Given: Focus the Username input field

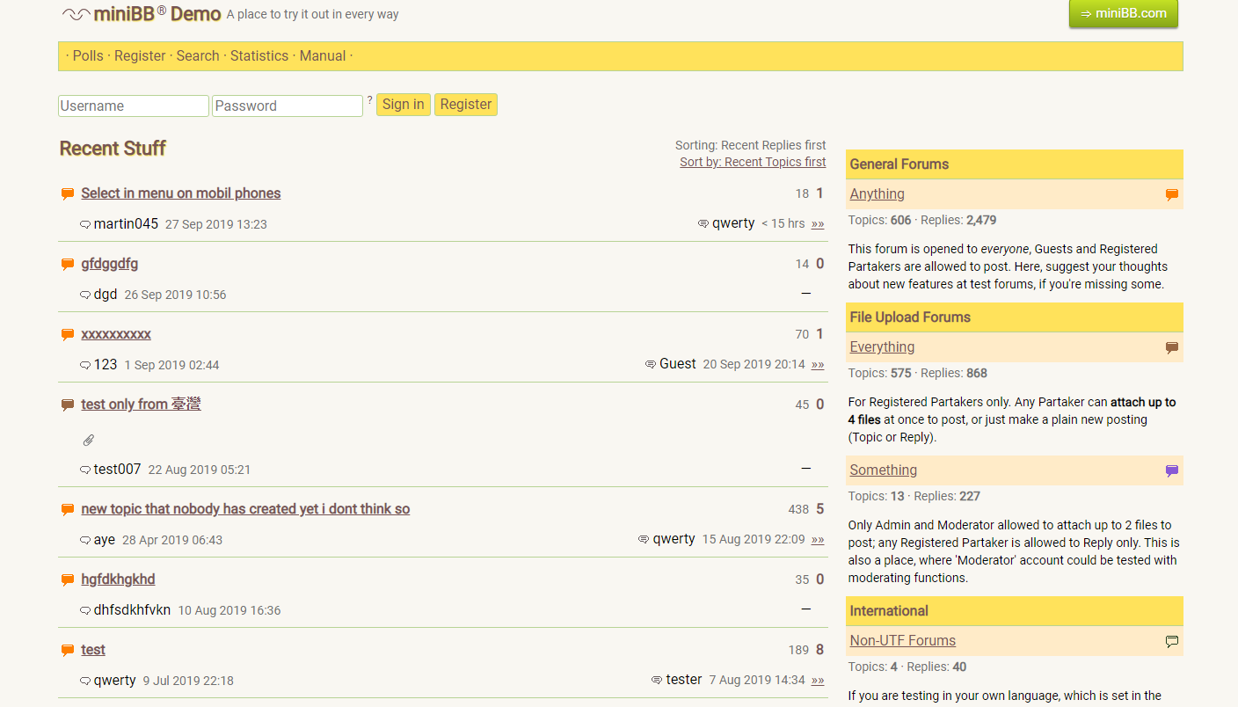Looking at the screenshot, I should click(133, 106).
